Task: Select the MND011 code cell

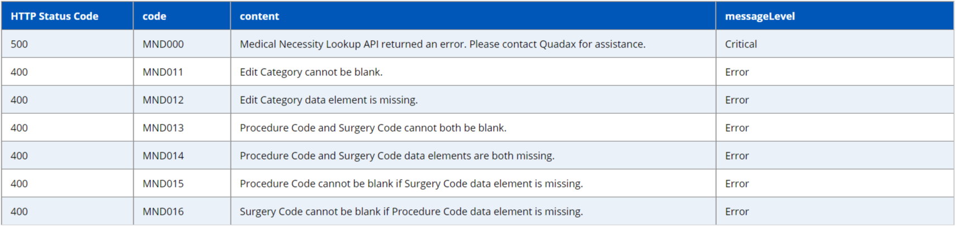Action: 163,72
